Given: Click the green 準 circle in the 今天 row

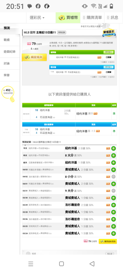Looking at the screenshot, I should 114,149.
